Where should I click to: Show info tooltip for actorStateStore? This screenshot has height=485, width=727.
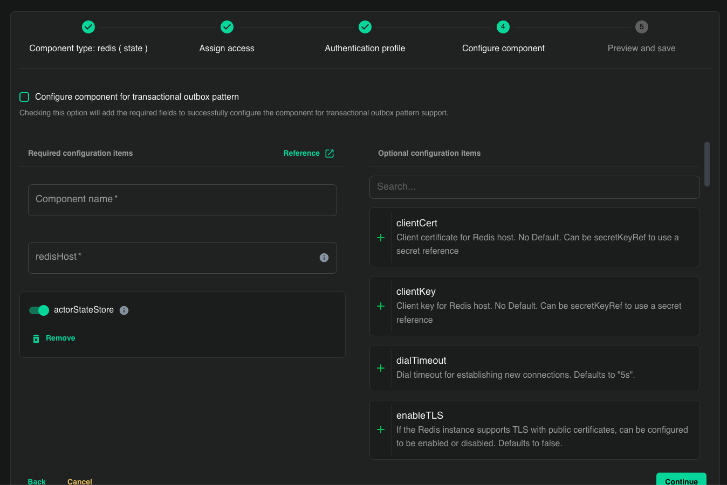click(x=124, y=310)
